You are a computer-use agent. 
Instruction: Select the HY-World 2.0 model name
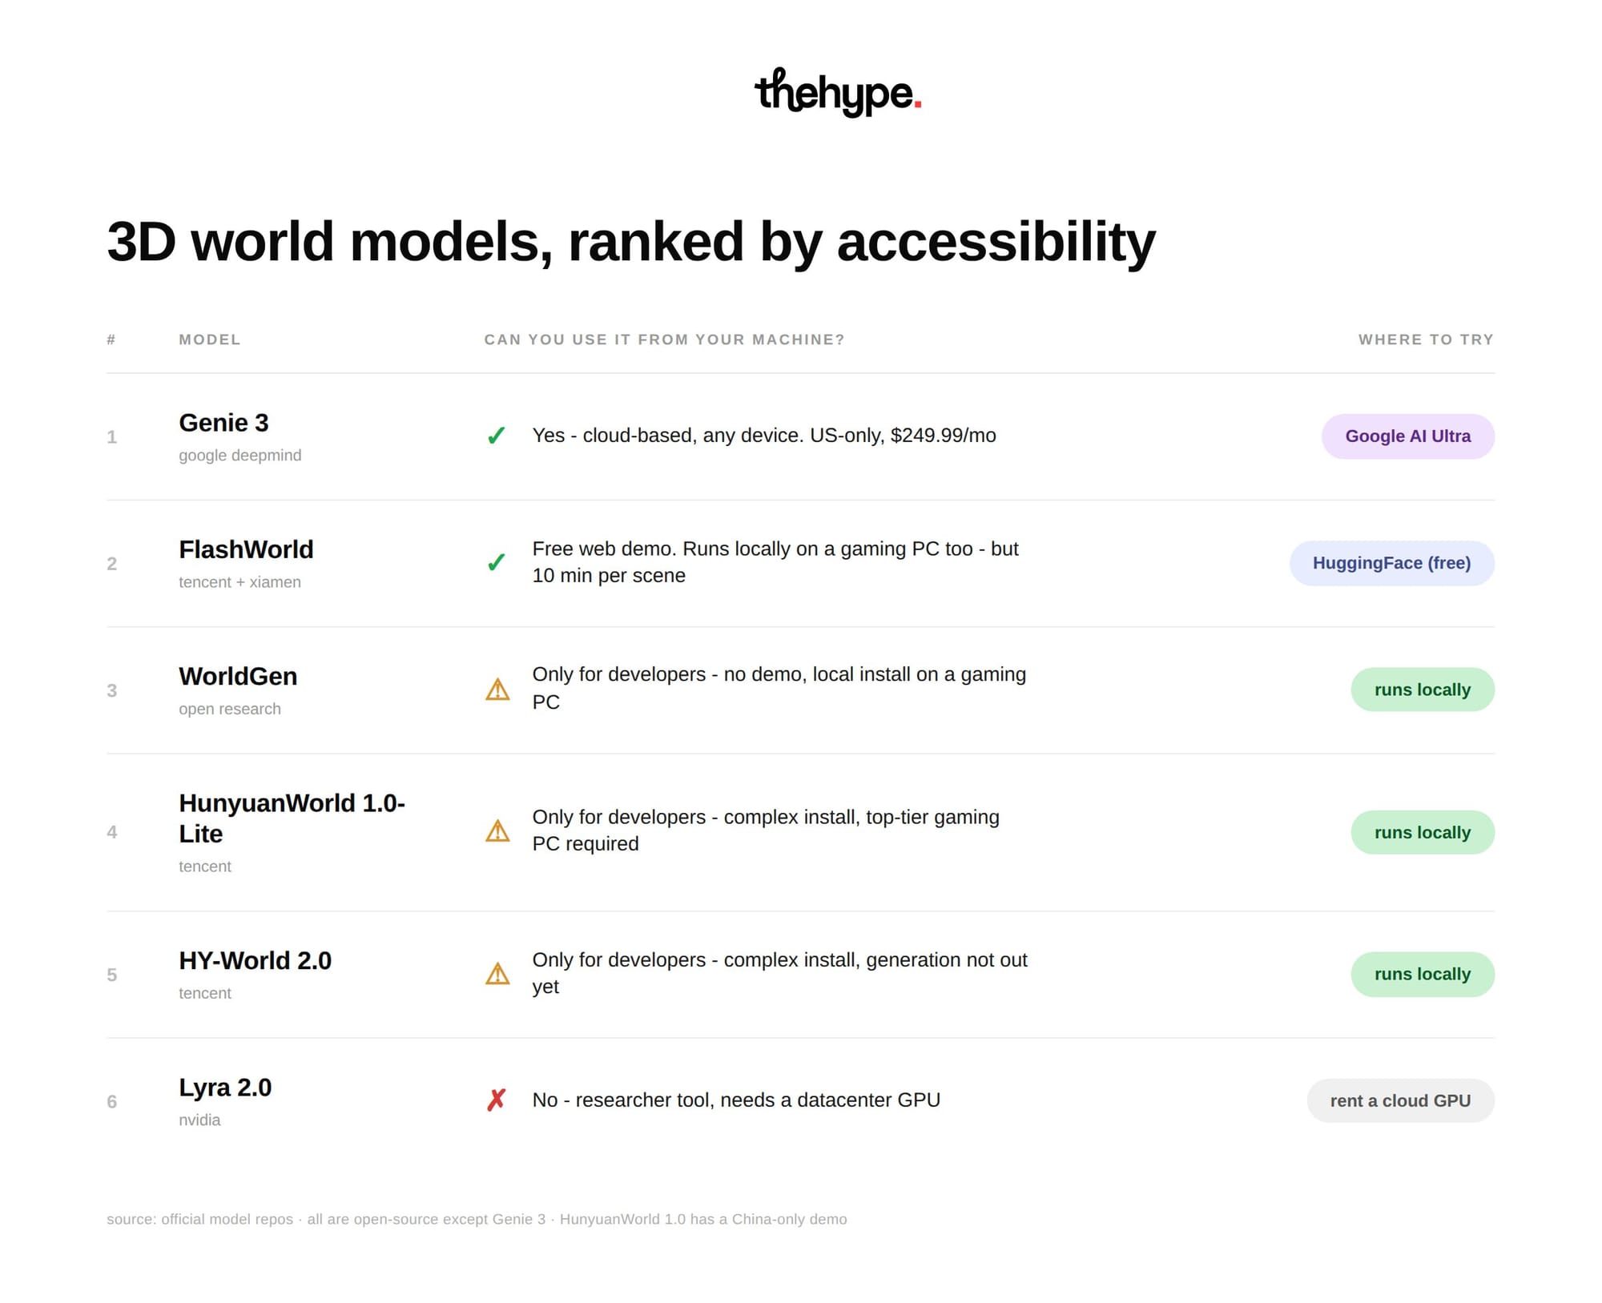coord(255,960)
